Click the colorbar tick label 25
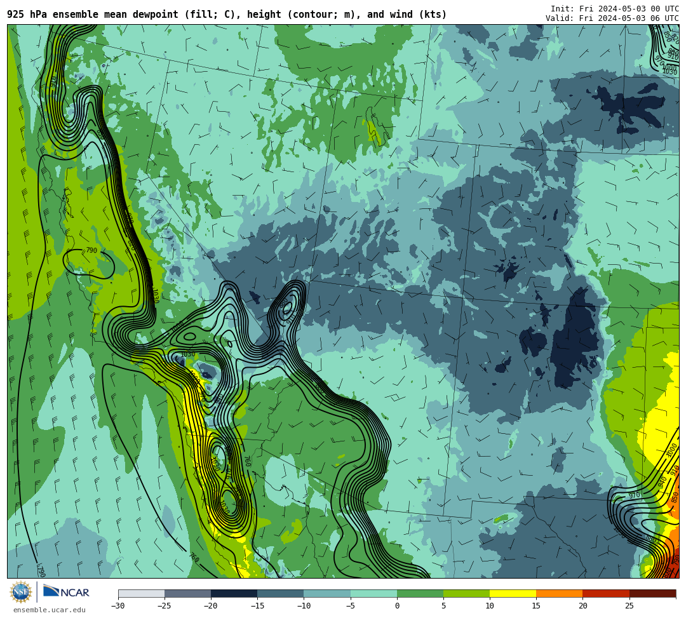 coord(629,606)
